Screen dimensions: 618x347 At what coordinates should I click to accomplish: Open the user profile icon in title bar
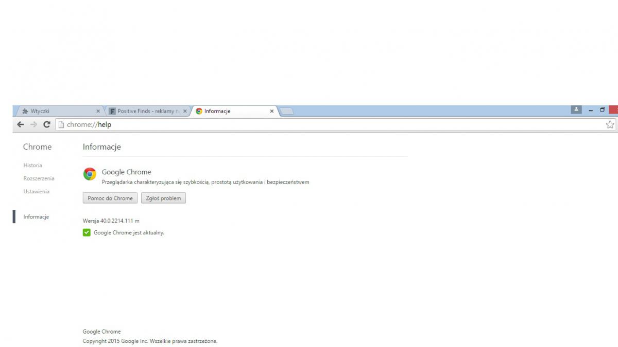pyautogui.click(x=576, y=110)
